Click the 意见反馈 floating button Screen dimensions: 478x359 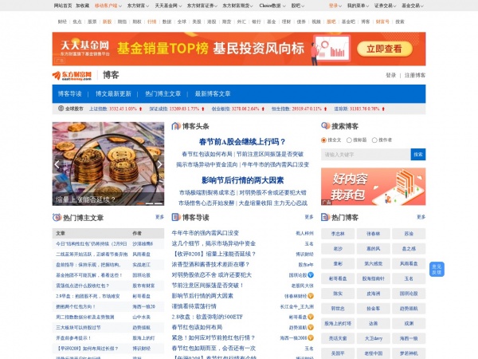(x=437, y=270)
